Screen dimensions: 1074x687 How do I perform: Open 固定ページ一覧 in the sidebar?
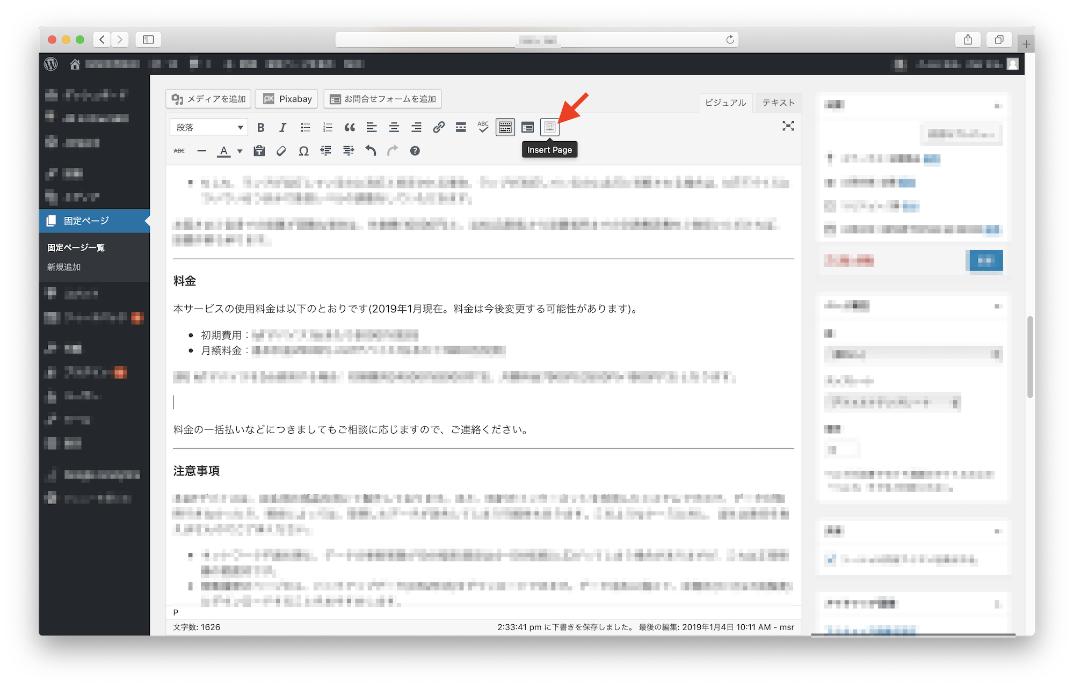point(76,247)
